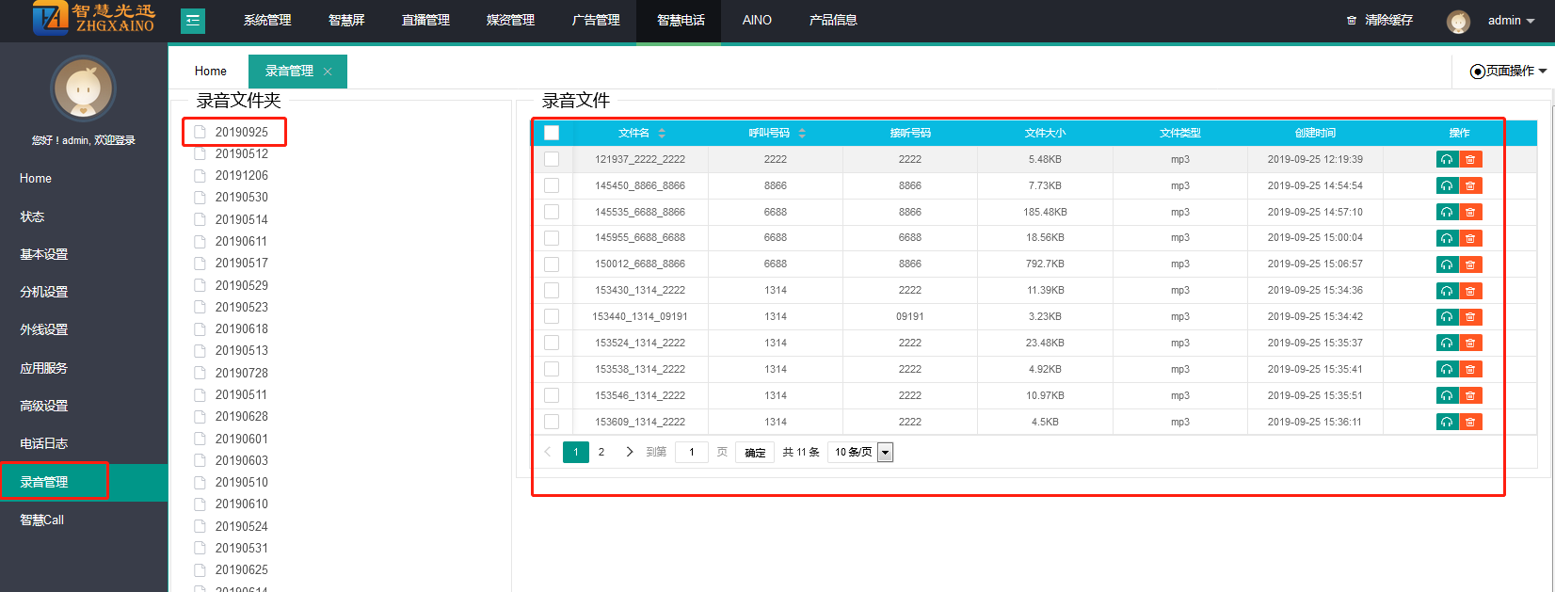Open 智慧电话 in top navigation
The width and height of the screenshot is (1555, 592).
point(681,21)
